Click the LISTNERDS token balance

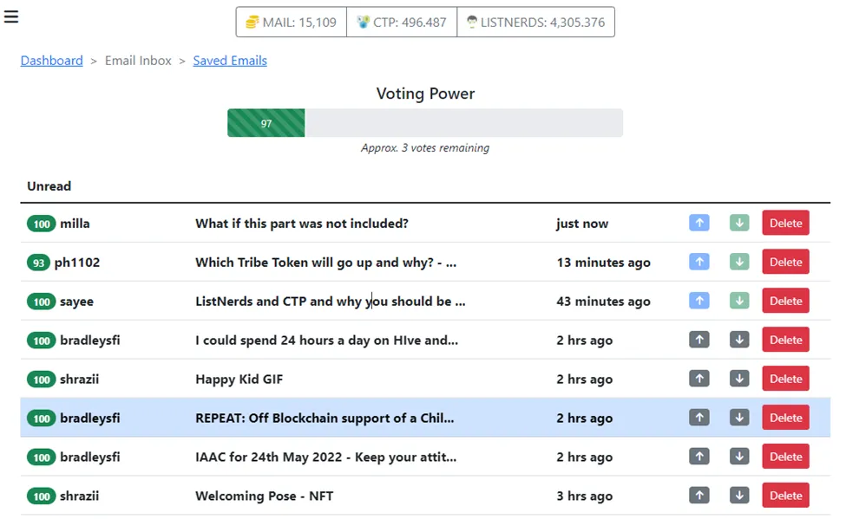535,23
